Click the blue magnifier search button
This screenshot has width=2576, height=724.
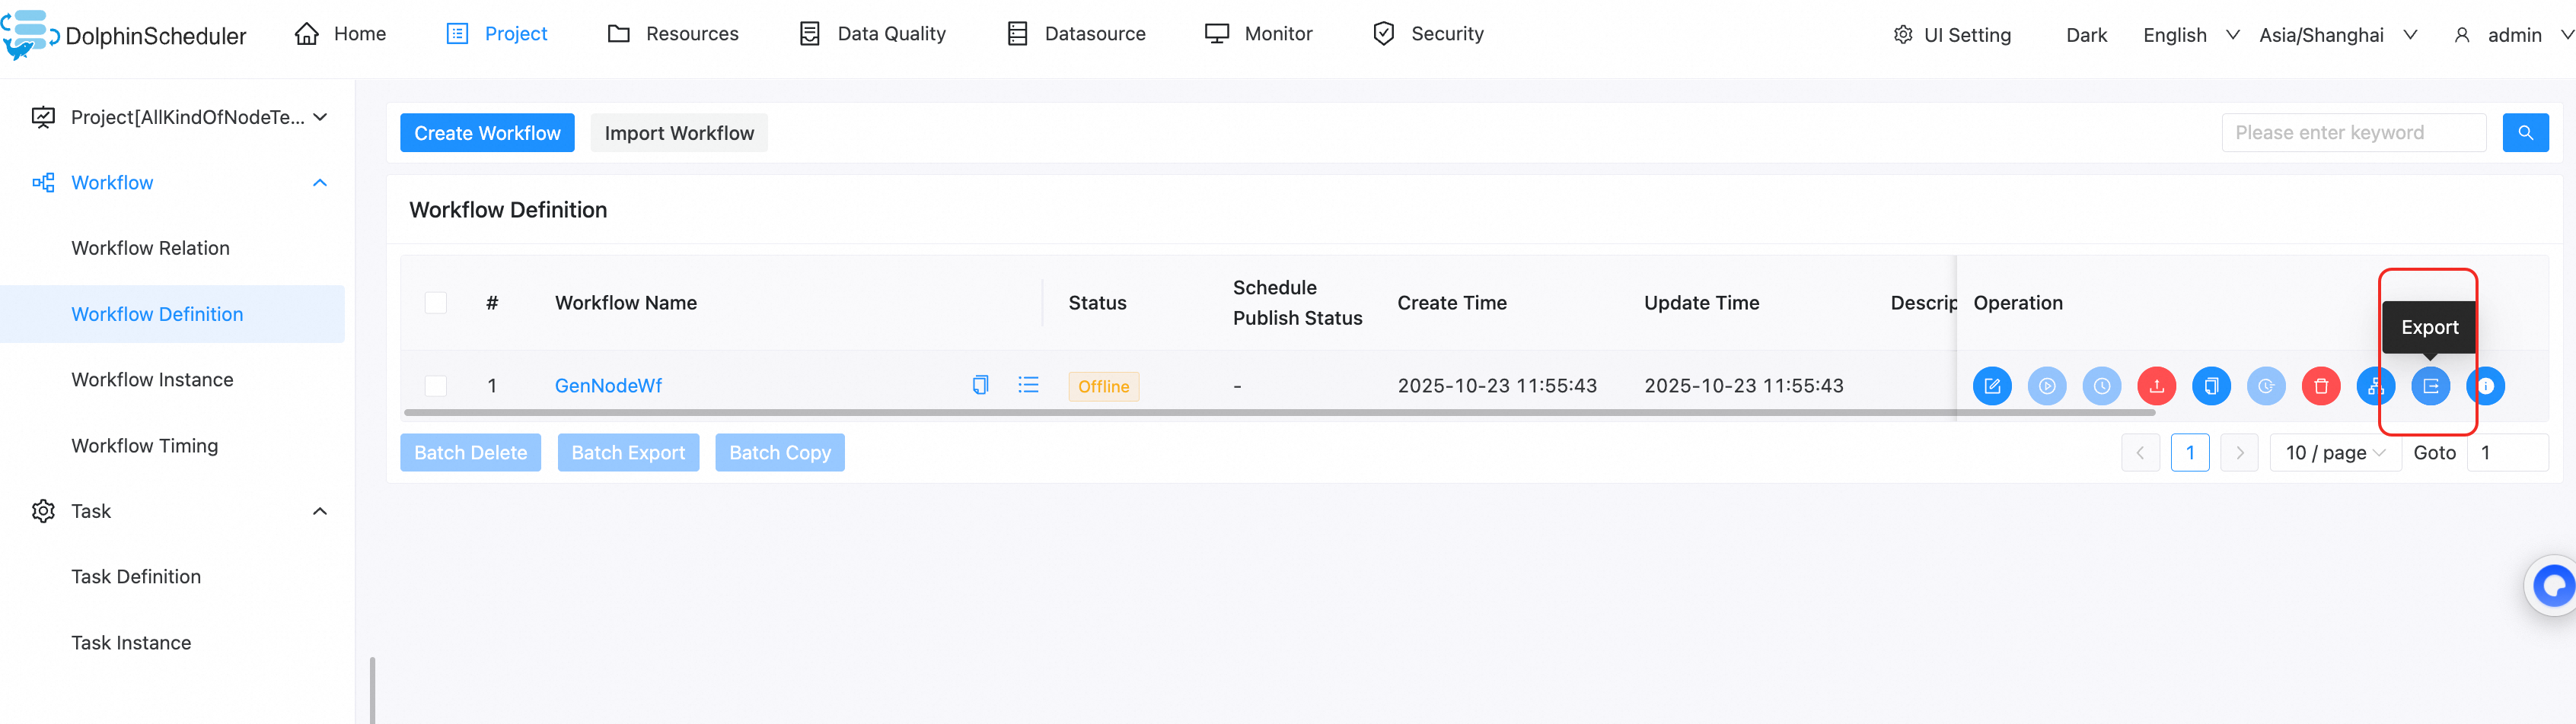[x=2525, y=133]
